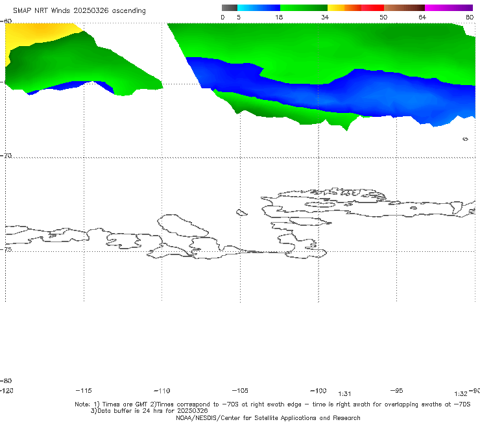Click the yellow high-wind area on the map
The height and width of the screenshot is (422, 480).
37,32
